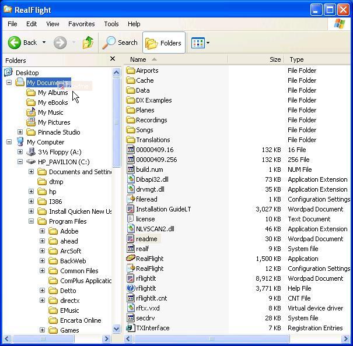Click the secdrv system file icon
Image resolution: width=353 pixels, height=346 pixels.
coord(131,317)
